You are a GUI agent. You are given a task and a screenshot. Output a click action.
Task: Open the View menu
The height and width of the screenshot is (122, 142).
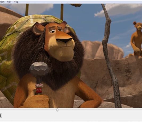click(x=9, y=2)
